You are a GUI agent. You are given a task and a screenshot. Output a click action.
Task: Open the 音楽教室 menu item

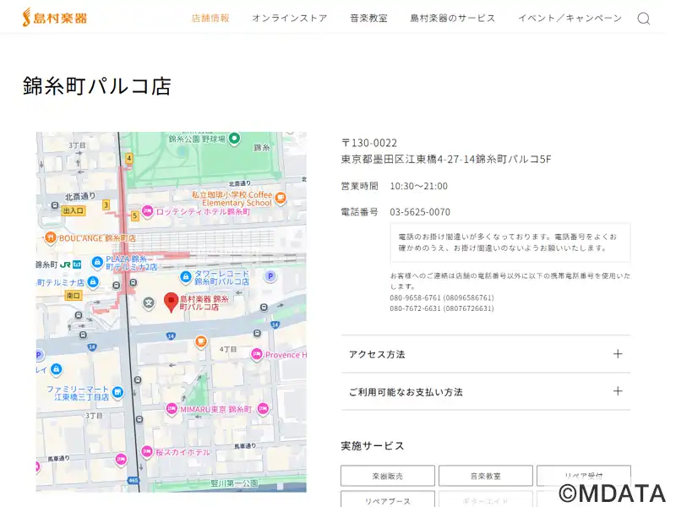click(x=368, y=18)
